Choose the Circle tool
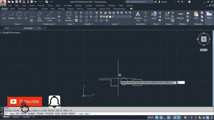 click(19, 15)
